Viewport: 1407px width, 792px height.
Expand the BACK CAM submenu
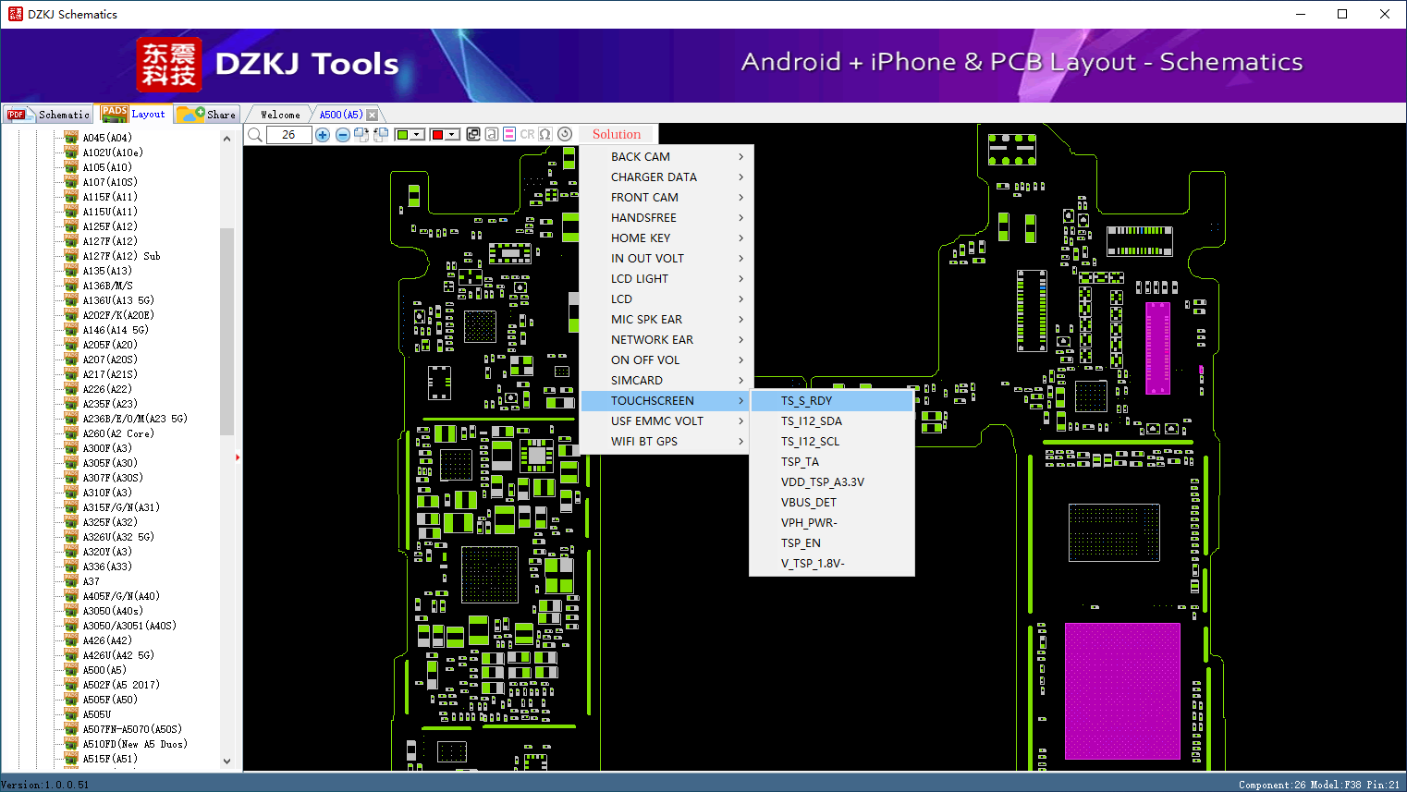coord(667,157)
